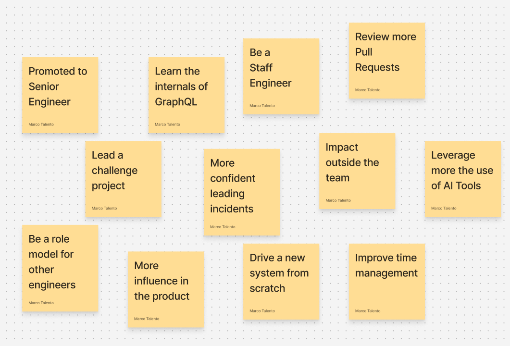This screenshot has height=346, width=510.
Task: Click author name under 'Leverage more the use' note
Action: [444, 208]
